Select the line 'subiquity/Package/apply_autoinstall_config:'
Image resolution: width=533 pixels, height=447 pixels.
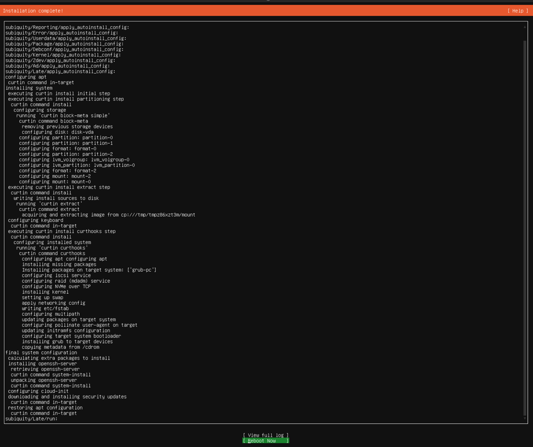pyautogui.click(x=65, y=44)
